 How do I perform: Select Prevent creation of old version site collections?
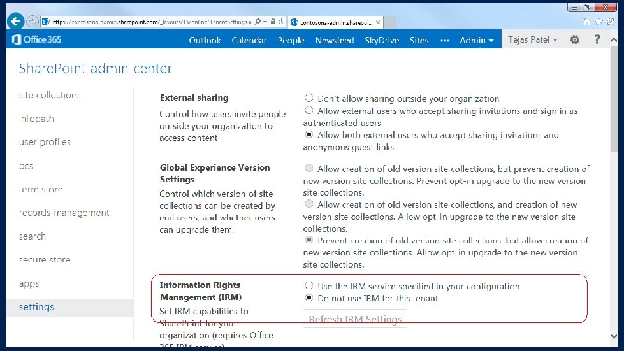[x=309, y=240]
